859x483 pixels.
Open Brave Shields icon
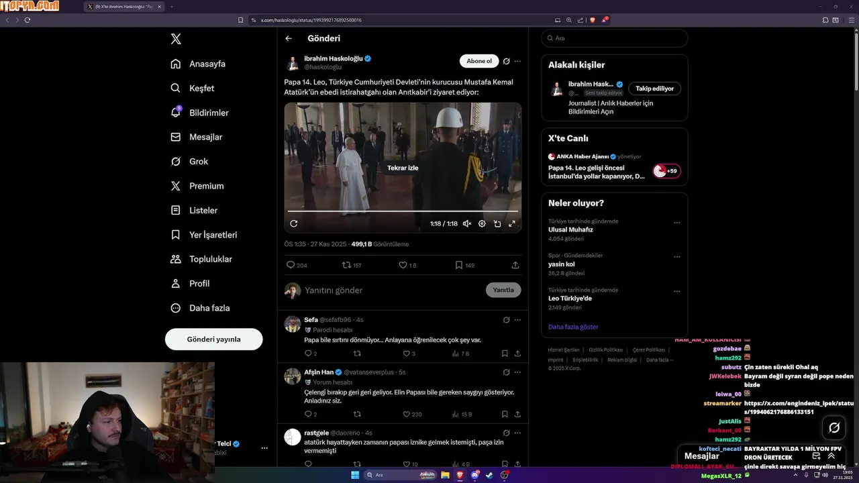(x=593, y=20)
